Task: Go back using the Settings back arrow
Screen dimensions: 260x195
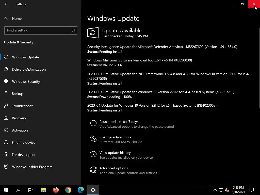Action: click(x=6, y=4)
